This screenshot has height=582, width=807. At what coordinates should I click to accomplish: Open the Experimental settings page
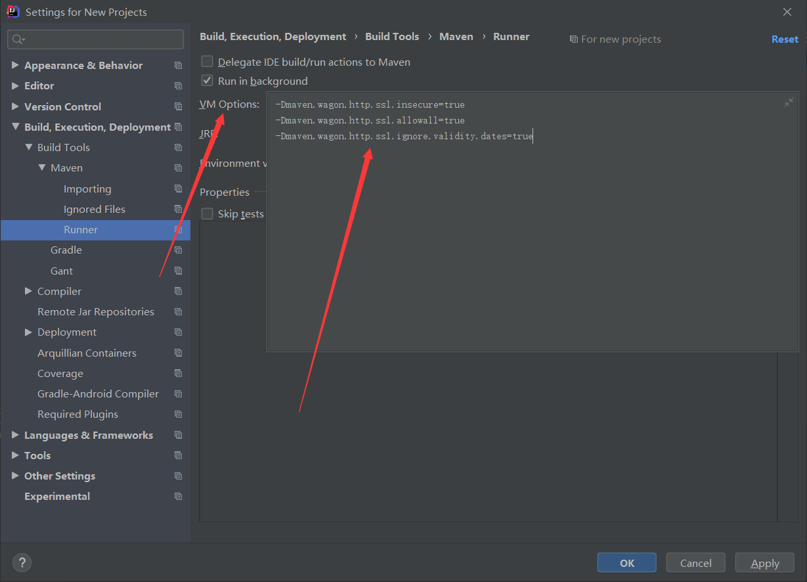57,497
